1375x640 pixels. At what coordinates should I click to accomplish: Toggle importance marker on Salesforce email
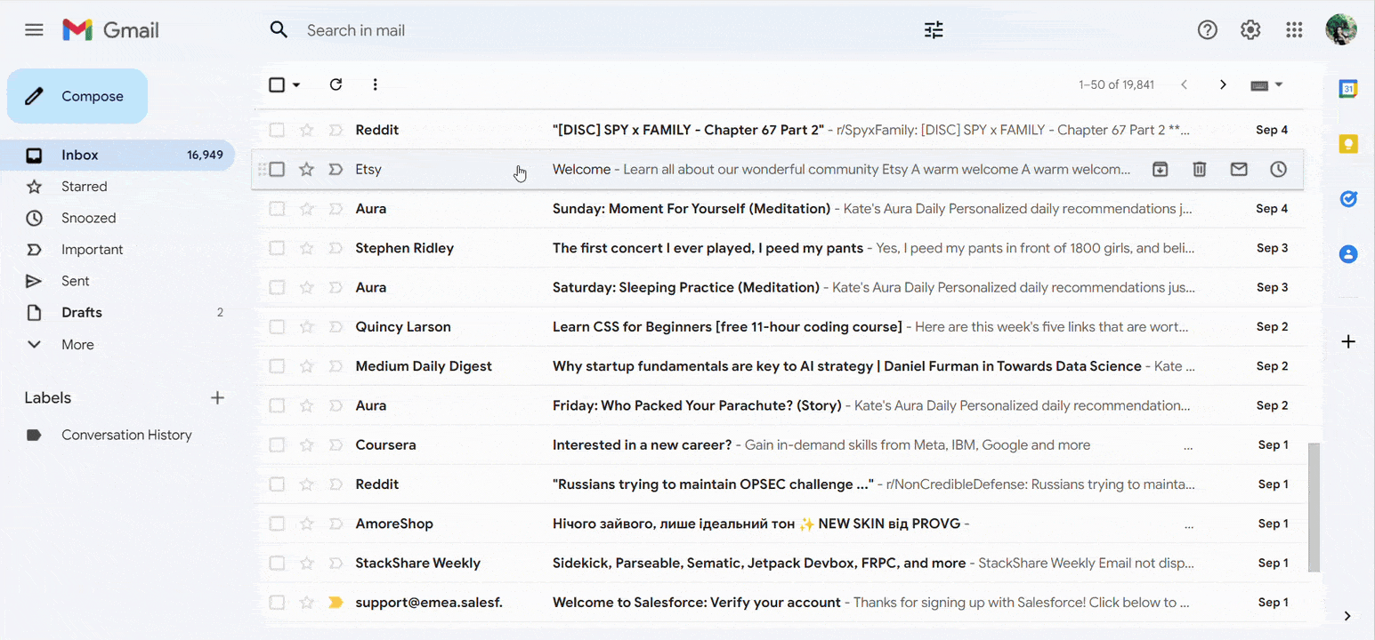(336, 603)
